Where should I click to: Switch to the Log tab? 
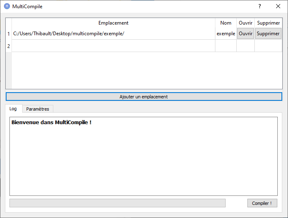pos(13,109)
